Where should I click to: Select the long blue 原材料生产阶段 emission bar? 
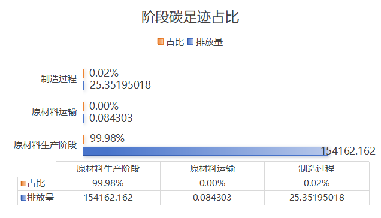click(x=205, y=151)
